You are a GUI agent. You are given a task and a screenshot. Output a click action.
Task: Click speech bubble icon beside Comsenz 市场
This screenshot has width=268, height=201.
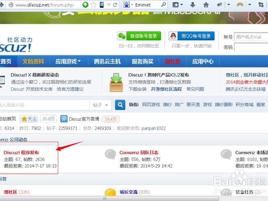coord(226,154)
